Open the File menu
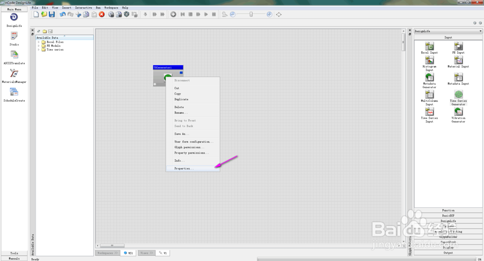 click(x=35, y=8)
